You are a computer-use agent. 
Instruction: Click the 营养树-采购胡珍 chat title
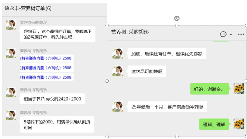130,32
